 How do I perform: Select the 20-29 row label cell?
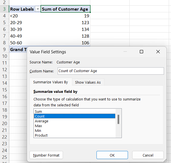(x=25, y=22)
